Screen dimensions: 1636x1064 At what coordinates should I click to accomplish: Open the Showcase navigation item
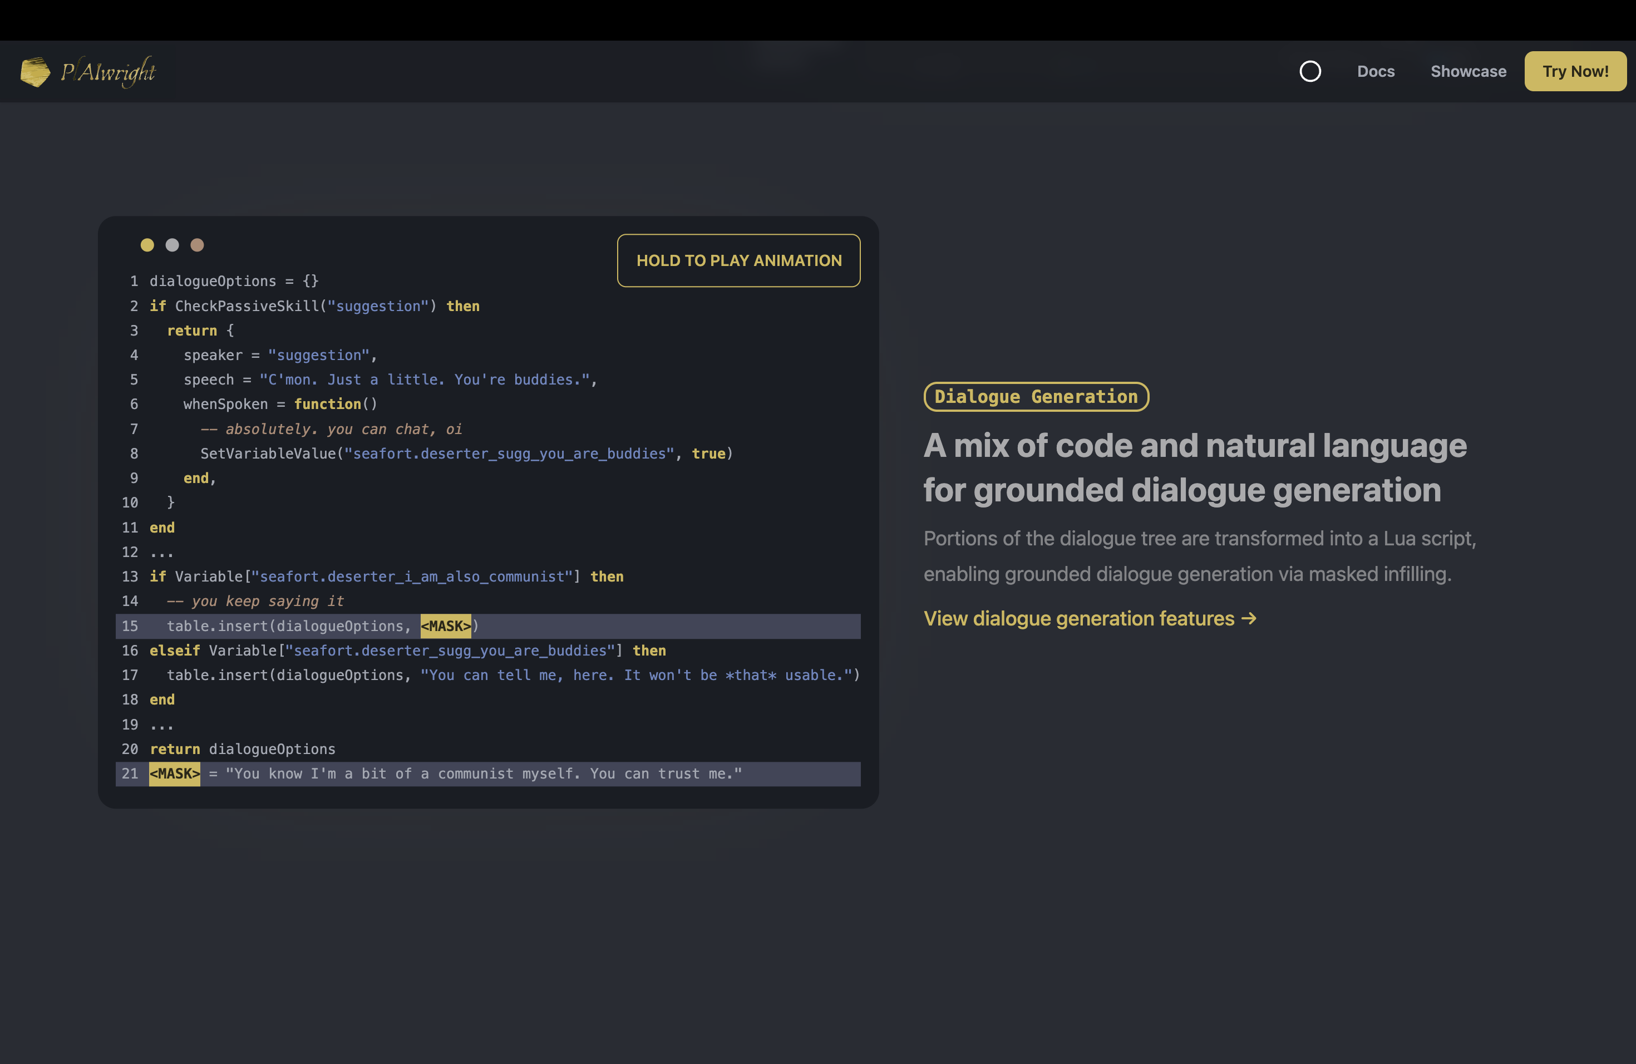click(1469, 71)
